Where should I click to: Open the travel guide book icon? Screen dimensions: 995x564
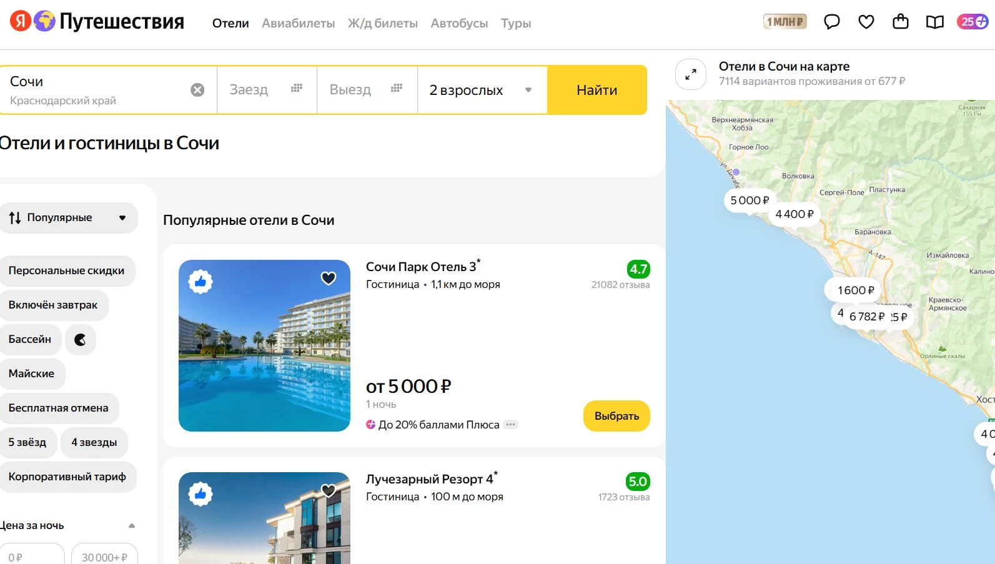934,22
